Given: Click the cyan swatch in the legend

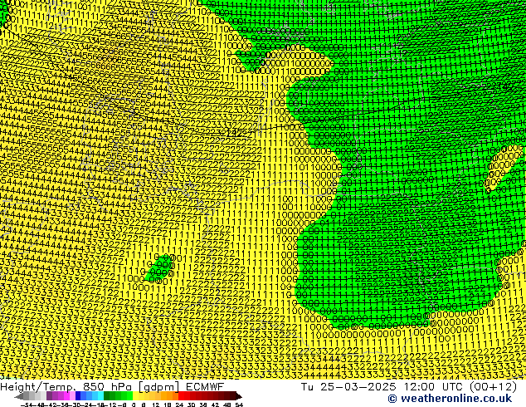Looking at the screenshot, I should point(101,396).
